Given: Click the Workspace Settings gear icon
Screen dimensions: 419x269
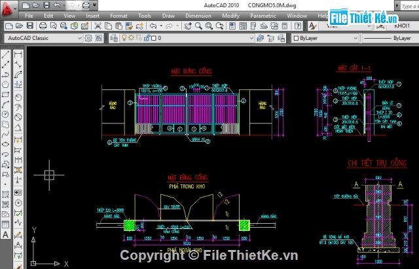Looking at the screenshot, I should pyautogui.click(x=88, y=38).
